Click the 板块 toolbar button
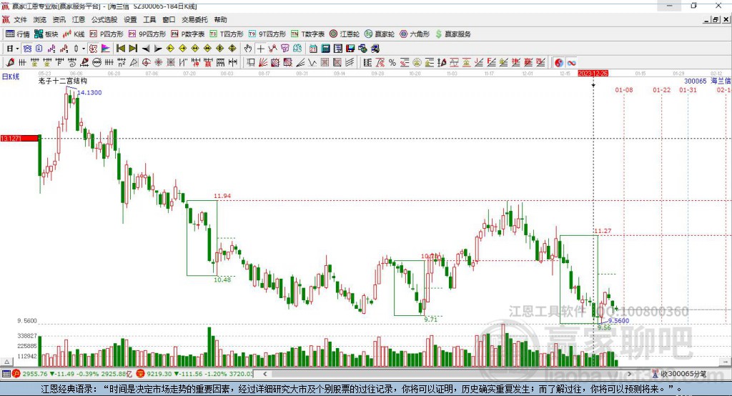The width and height of the screenshot is (732, 396). point(46,34)
